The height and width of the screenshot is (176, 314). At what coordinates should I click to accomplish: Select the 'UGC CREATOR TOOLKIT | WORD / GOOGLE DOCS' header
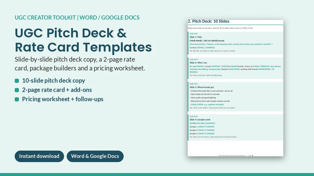point(77,18)
